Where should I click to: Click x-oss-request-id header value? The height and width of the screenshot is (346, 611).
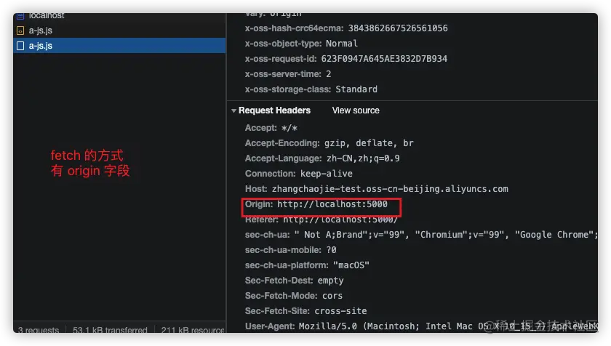pos(384,58)
